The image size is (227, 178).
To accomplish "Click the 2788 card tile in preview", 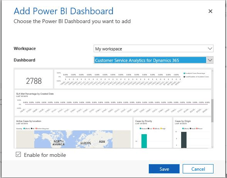I will 34,79.
